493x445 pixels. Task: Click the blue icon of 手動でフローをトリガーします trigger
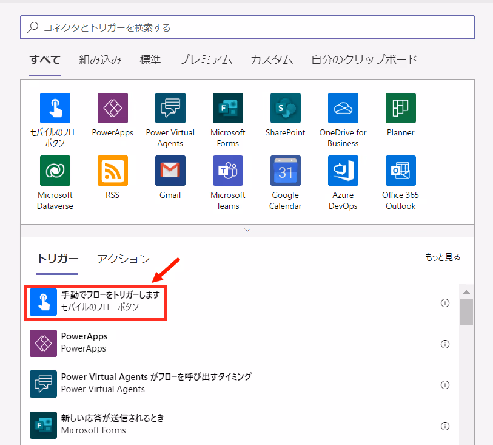[x=44, y=302]
